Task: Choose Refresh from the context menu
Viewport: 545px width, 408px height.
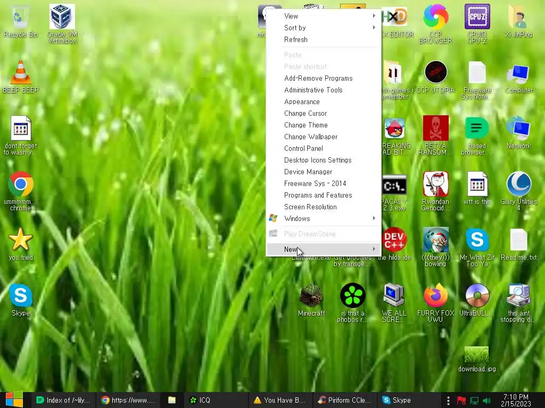Action: (x=324, y=39)
